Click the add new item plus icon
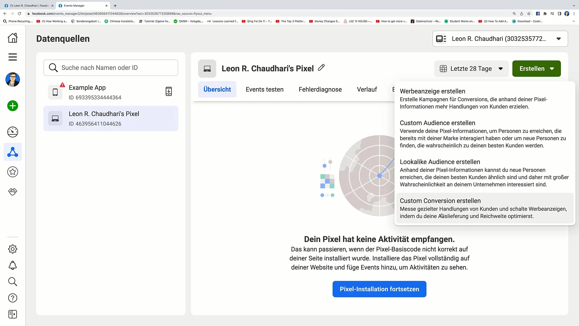 (x=12, y=106)
